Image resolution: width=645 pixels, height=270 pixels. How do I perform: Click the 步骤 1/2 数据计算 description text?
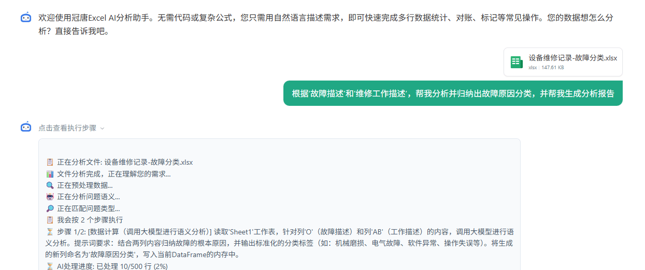coord(280,243)
